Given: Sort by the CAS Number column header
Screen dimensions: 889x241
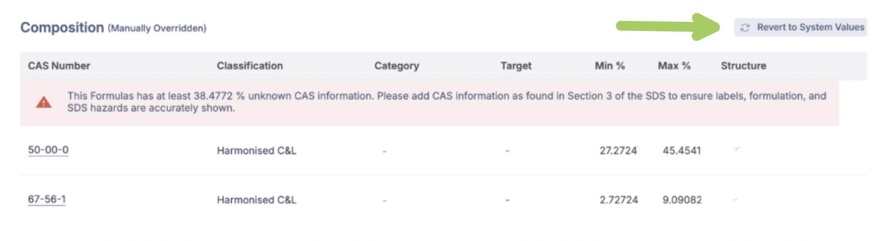Looking at the screenshot, I should [59, 66].
